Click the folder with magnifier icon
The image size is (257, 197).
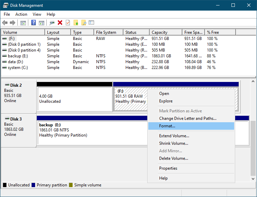84,23
